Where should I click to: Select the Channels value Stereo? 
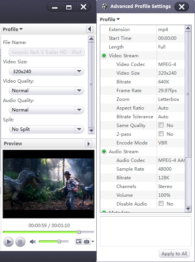[x=165, y=187]
